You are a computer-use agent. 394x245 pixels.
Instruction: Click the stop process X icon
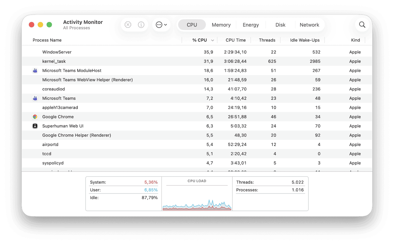click(x=128, y=25)
